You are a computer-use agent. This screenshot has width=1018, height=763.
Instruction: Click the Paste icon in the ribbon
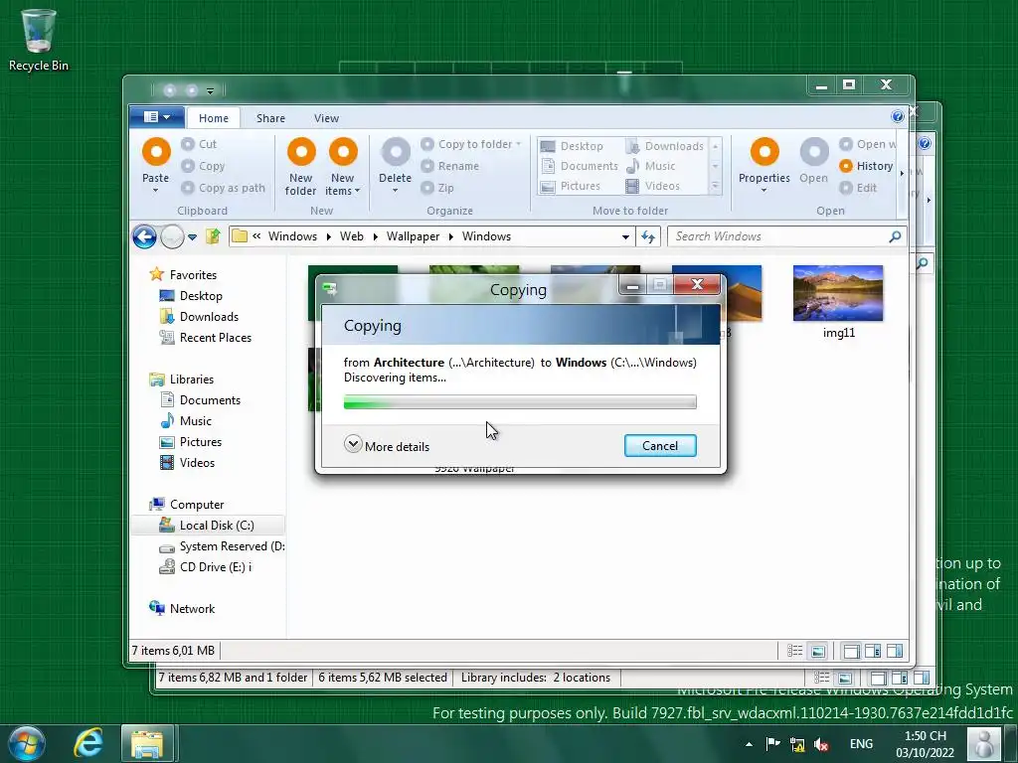pyautogui.click(x=156, y=152)
